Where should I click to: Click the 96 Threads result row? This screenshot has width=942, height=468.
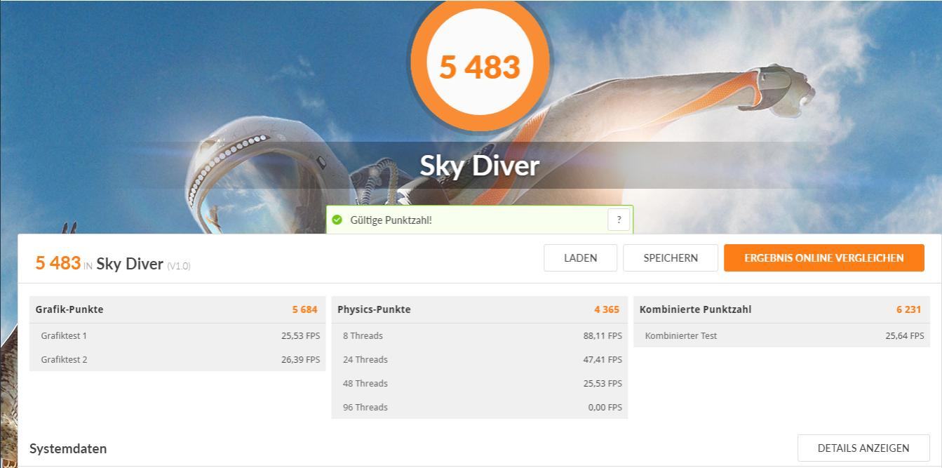click(480, 407)
